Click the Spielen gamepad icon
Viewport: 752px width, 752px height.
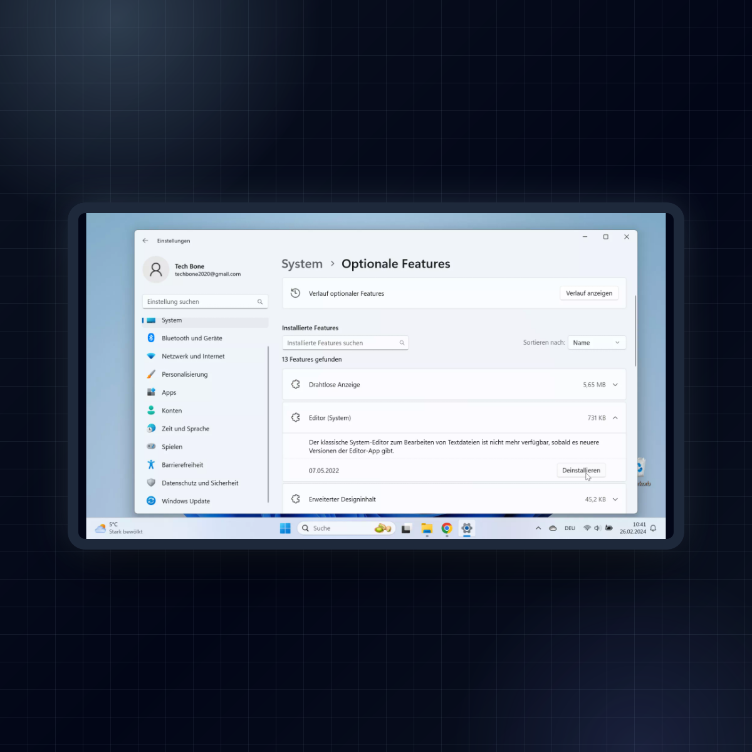[x=151, y=447]
